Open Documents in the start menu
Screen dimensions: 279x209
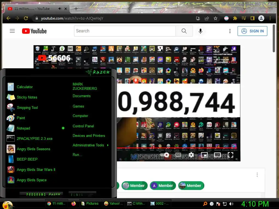point(81,96)
